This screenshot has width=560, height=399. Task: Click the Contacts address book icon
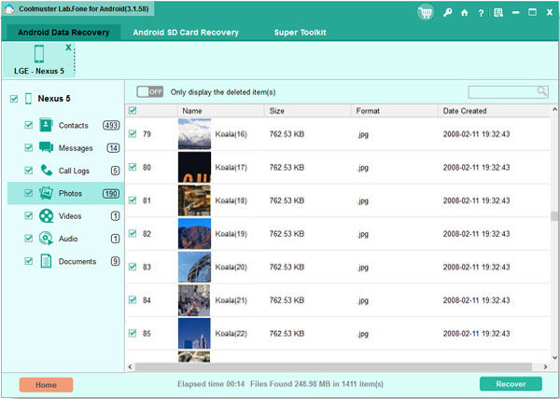tap(46, 125)
